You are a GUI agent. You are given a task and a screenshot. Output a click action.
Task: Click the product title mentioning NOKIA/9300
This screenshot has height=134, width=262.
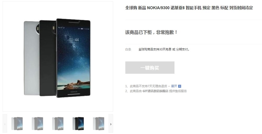click(x=189, y=8)
